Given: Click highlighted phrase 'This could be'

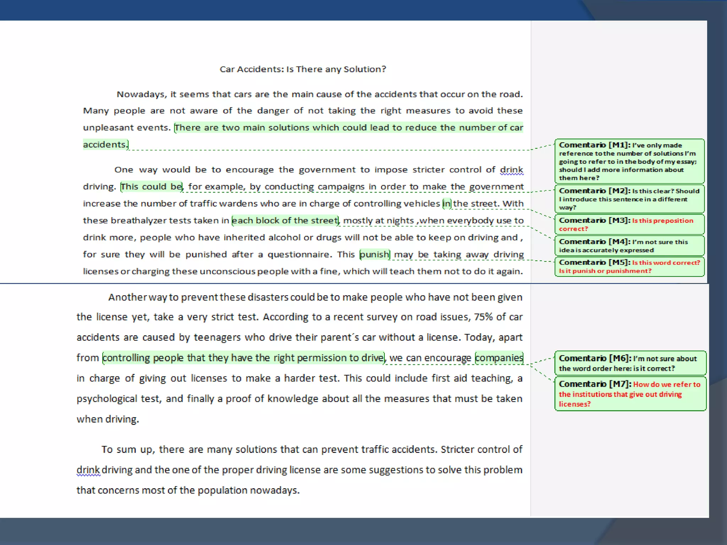Looking at the screenshot, I should point(152,187).
